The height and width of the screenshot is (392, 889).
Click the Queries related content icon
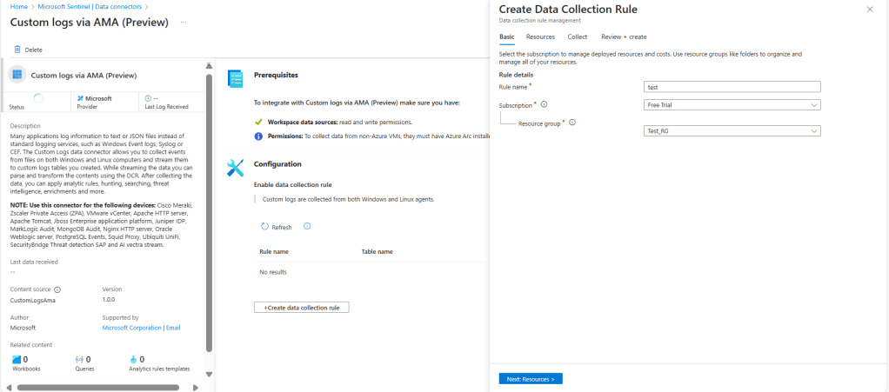pyautogui.click(x=79, y=359)
